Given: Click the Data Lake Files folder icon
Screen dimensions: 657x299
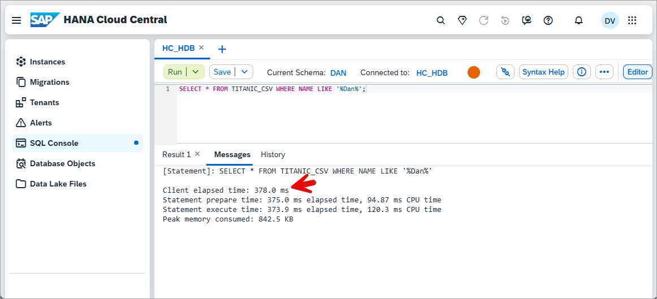Looking at the screenshot, I should [21, 184].
